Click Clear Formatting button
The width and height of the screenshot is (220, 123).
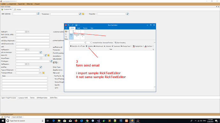(120, 43)
